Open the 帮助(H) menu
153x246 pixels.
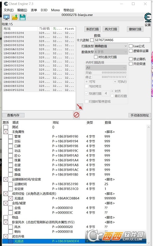click(68, 10)
